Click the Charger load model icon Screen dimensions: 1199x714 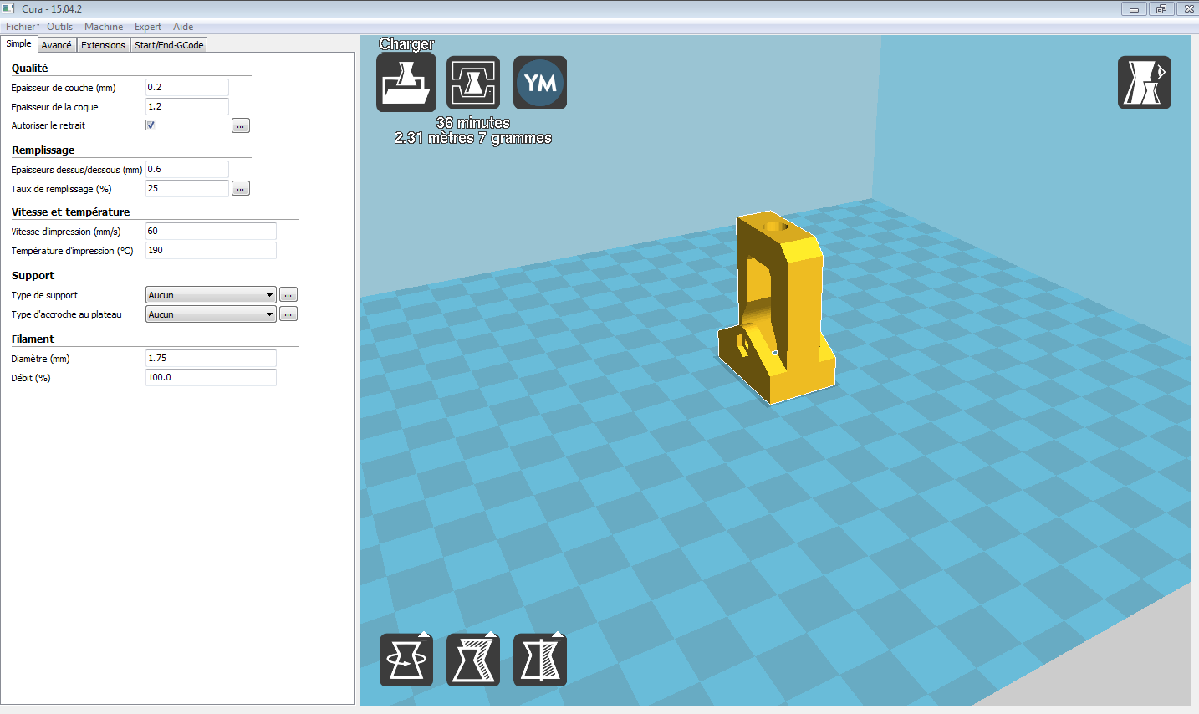click(x=406, y=82)
